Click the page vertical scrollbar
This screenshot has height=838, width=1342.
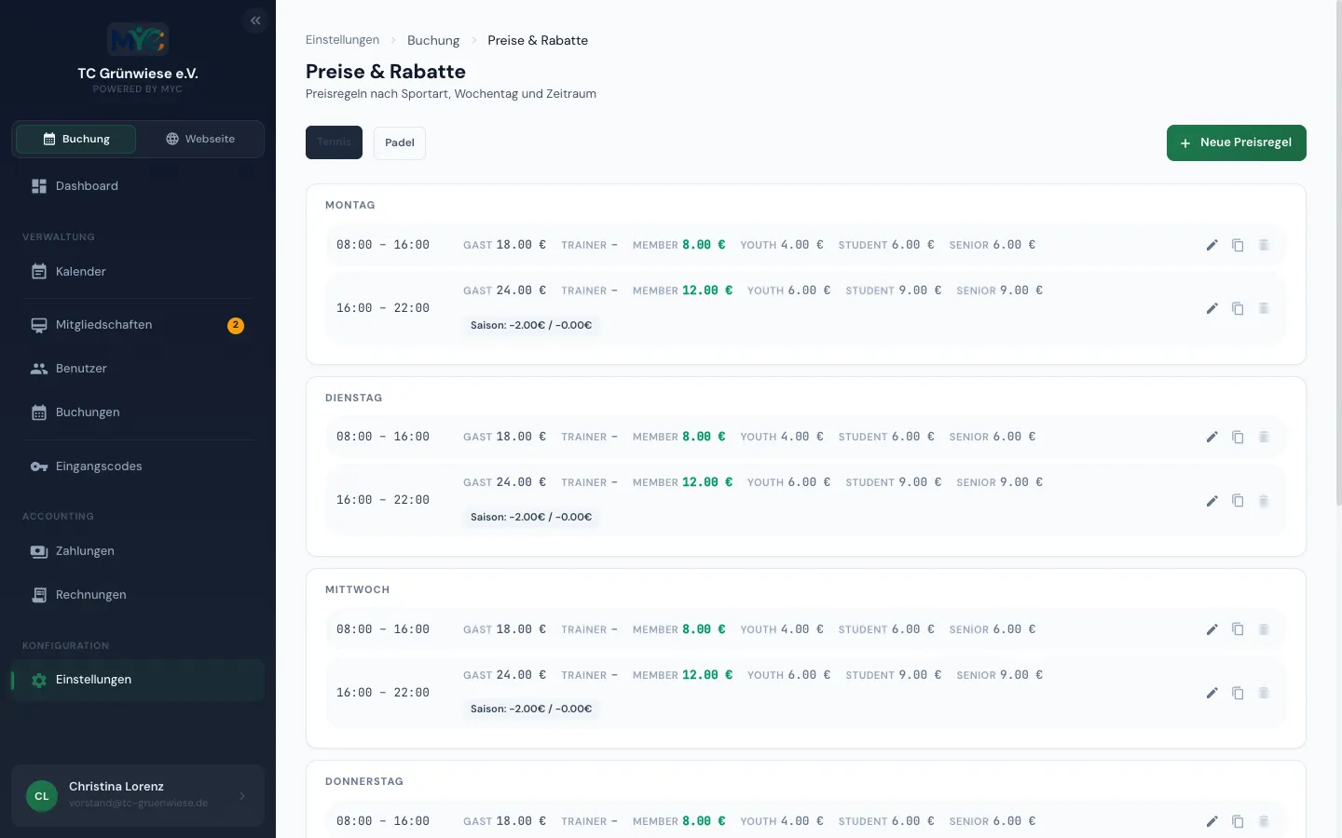(1338, 253)
